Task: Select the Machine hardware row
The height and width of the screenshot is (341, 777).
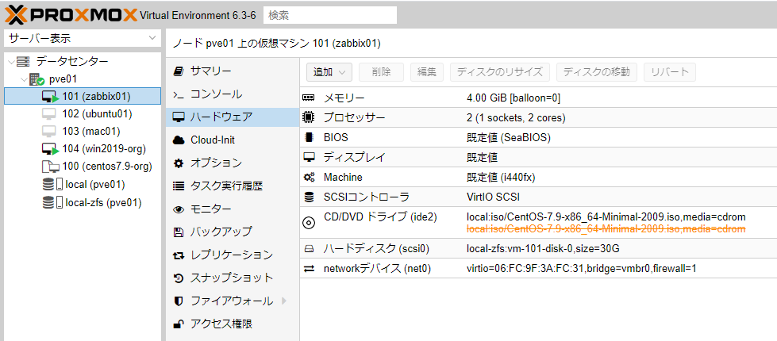Action: (538, 177)
